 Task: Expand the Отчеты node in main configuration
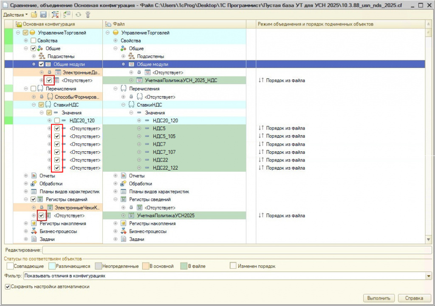26,176
